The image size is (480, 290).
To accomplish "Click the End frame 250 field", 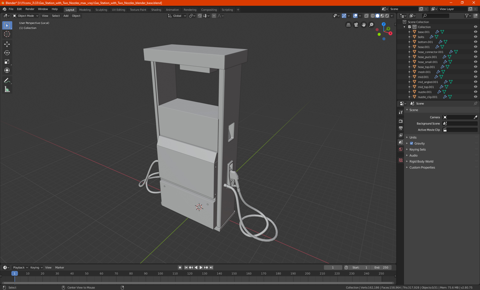I will click(381, 267).
